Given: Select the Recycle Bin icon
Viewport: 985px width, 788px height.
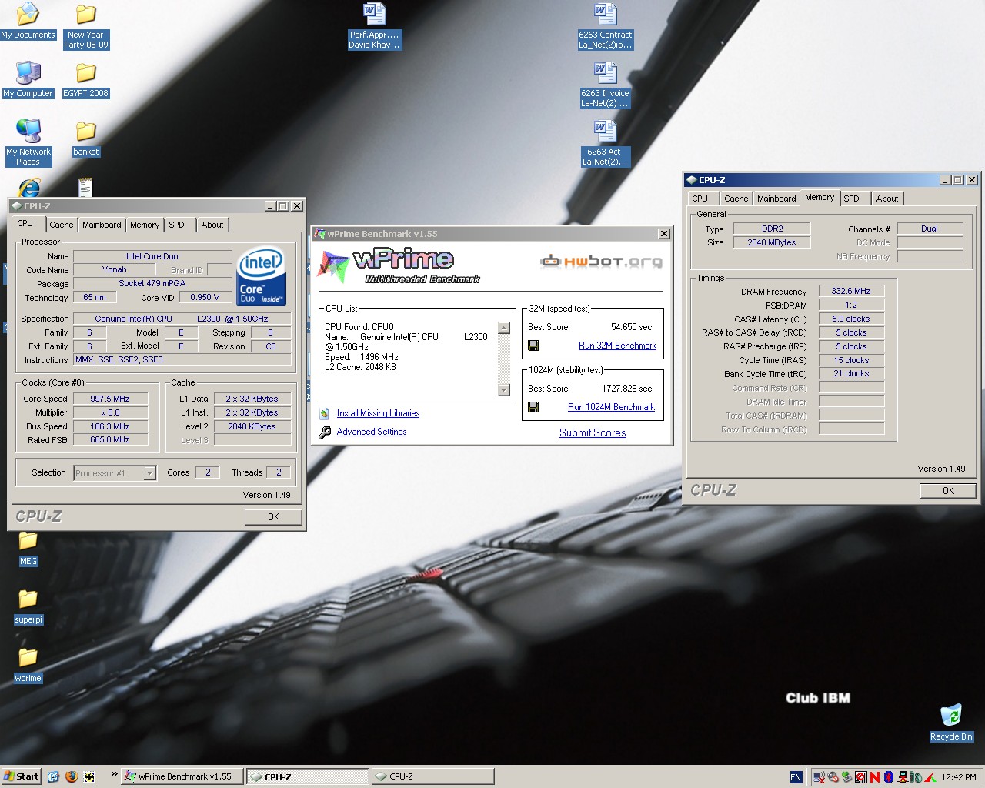Looking at the screenshot, I should pos(951,723).
